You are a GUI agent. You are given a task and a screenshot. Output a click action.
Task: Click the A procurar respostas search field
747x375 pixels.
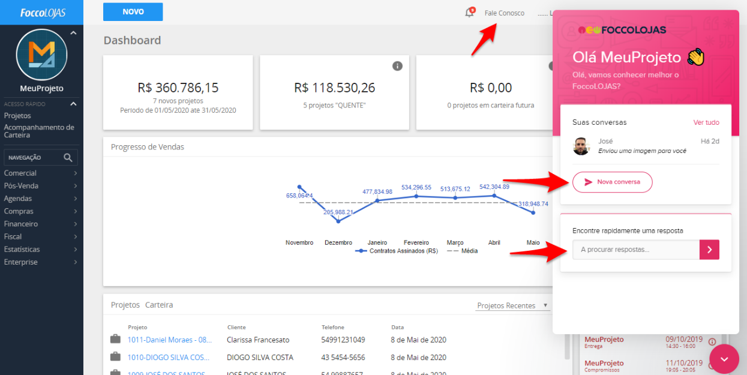(636, 250)
